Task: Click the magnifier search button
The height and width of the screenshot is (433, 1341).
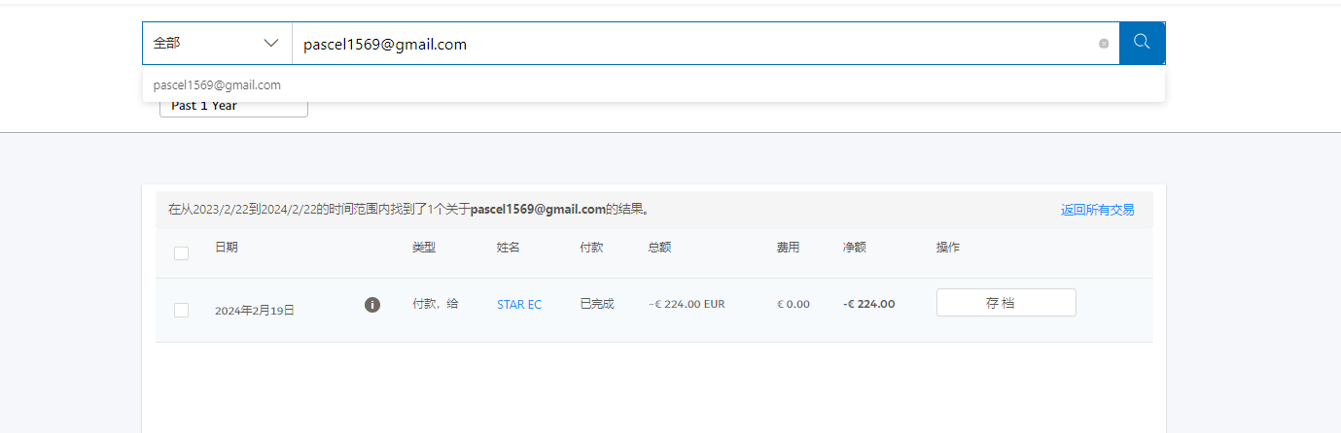Action: [x=1142, y=43]
